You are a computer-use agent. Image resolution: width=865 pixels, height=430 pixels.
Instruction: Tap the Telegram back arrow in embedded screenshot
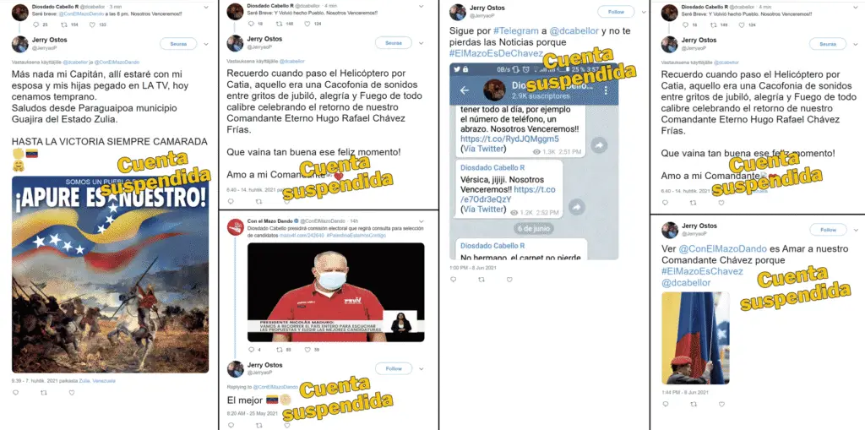465,90
